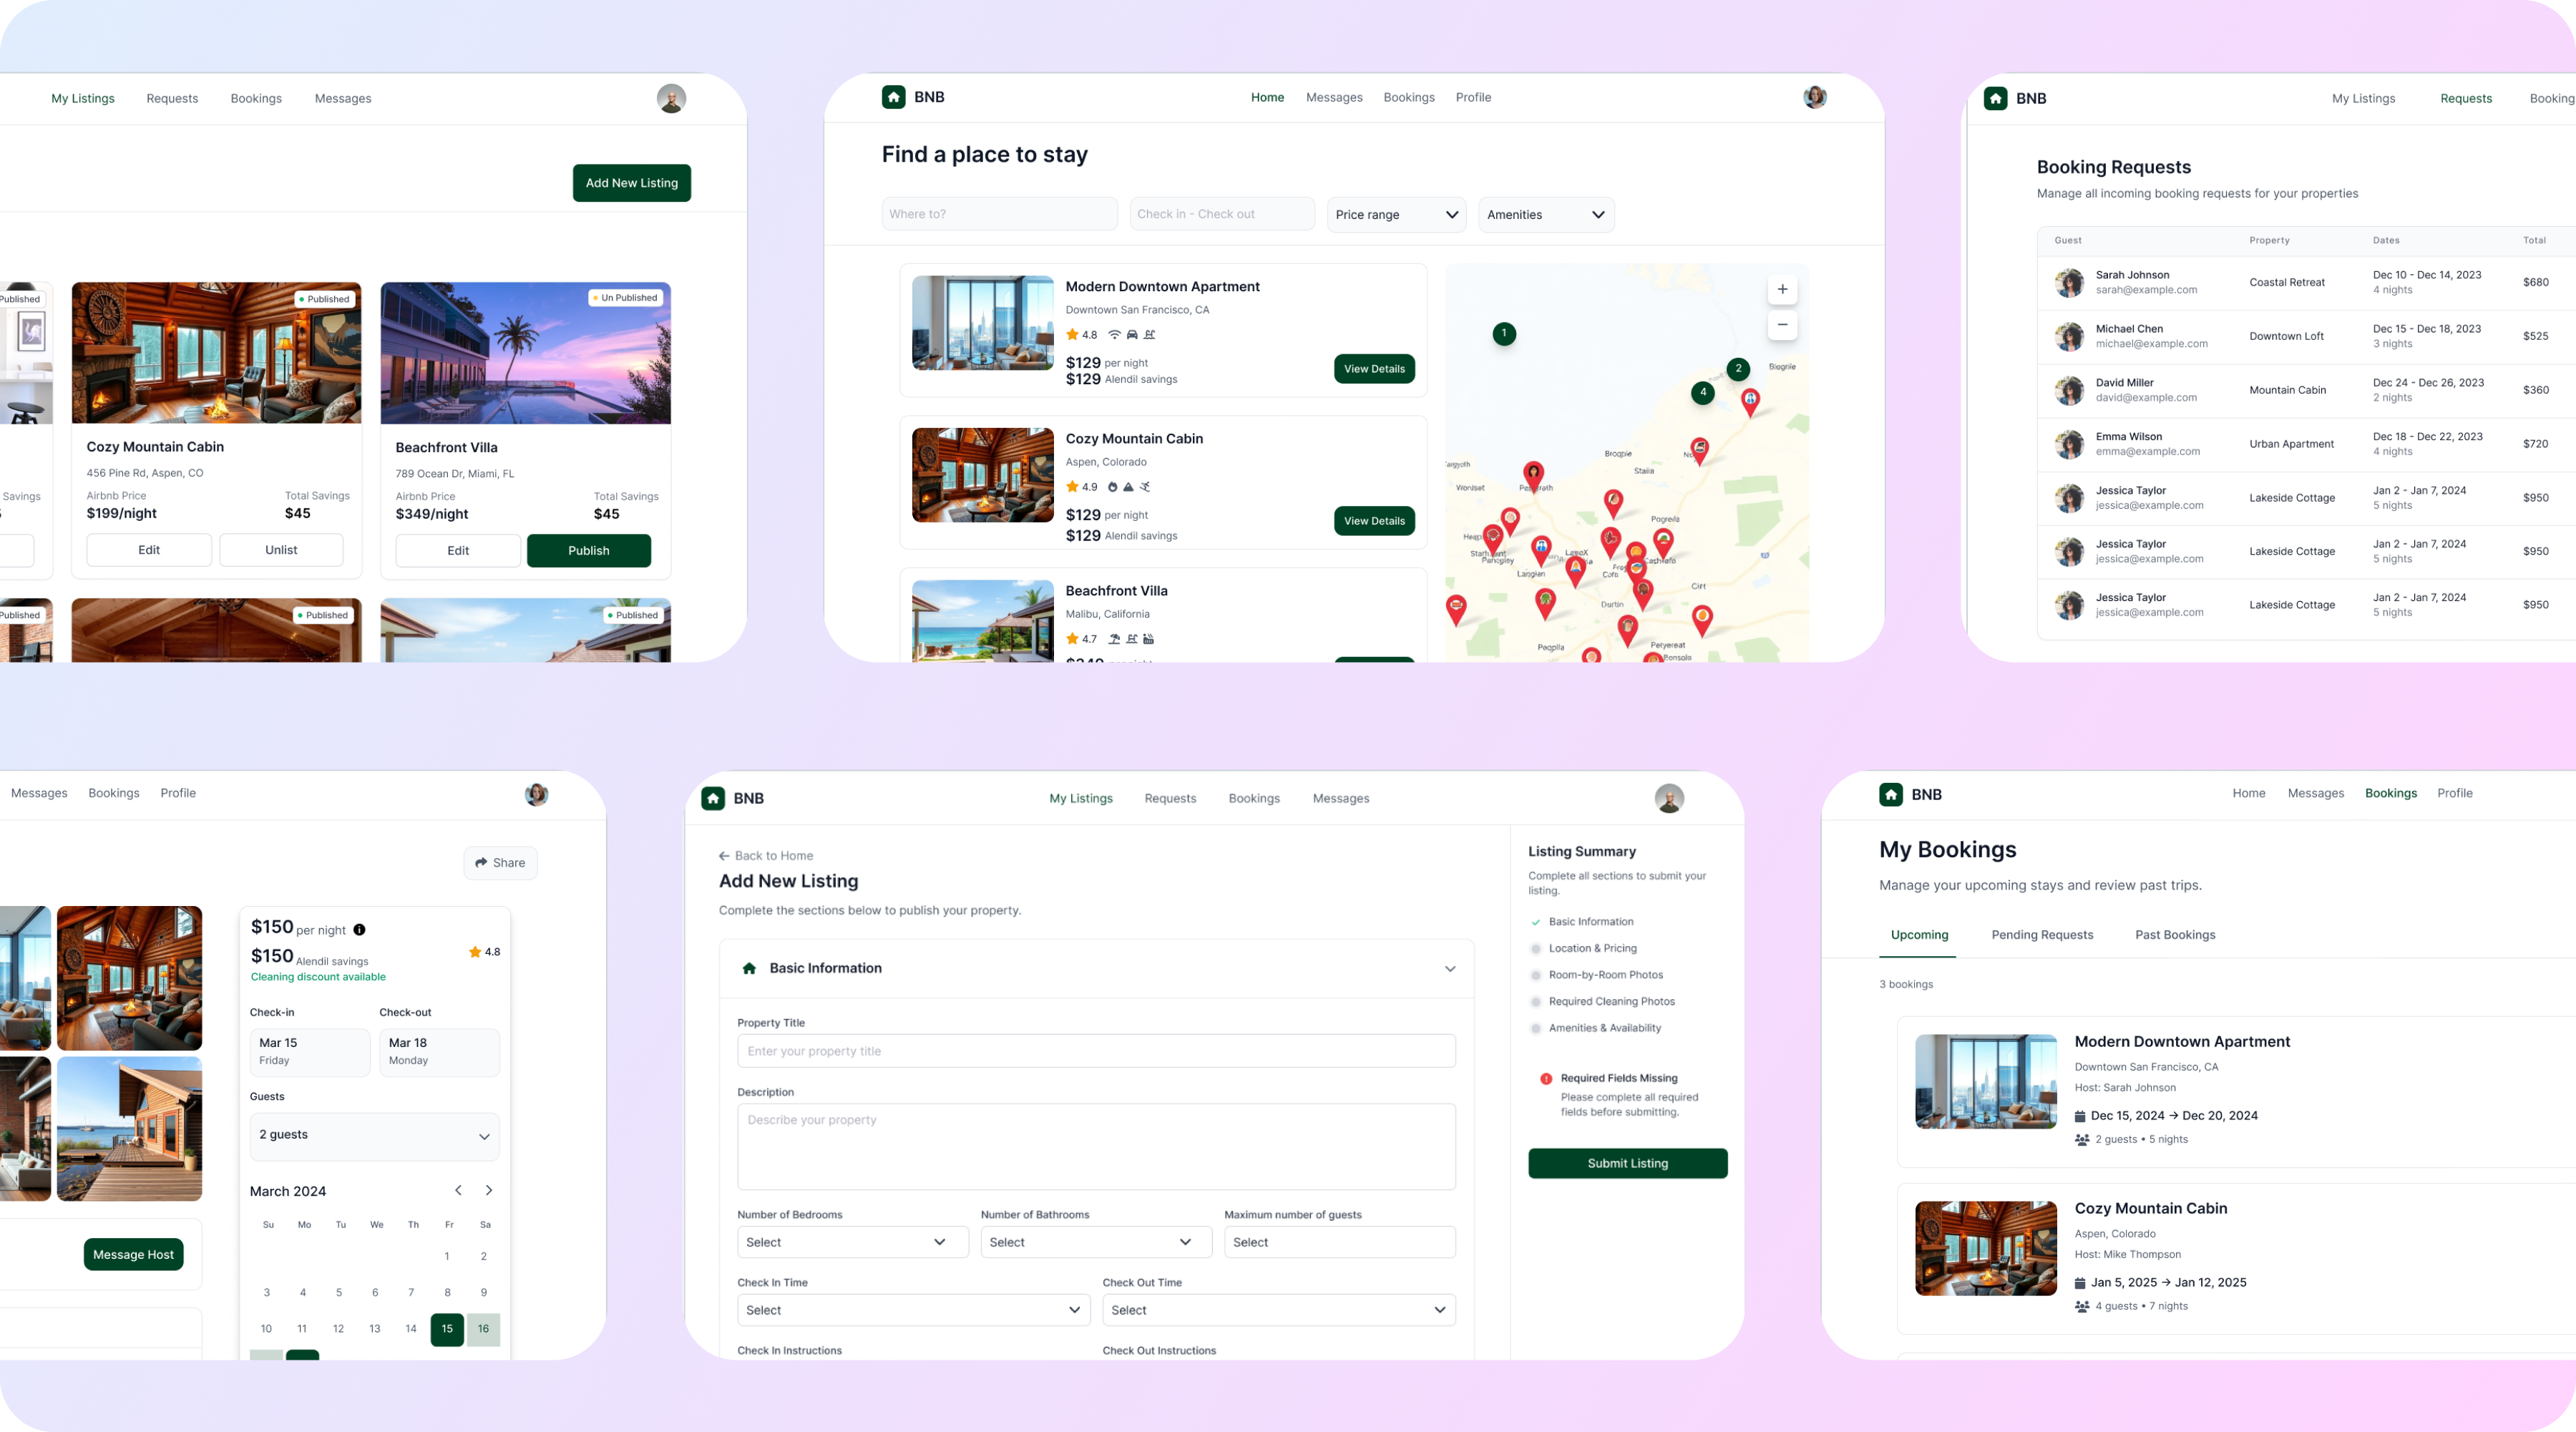Click Back to Home link
The width and height of the screenshot is (2576, 1432).
766,856
